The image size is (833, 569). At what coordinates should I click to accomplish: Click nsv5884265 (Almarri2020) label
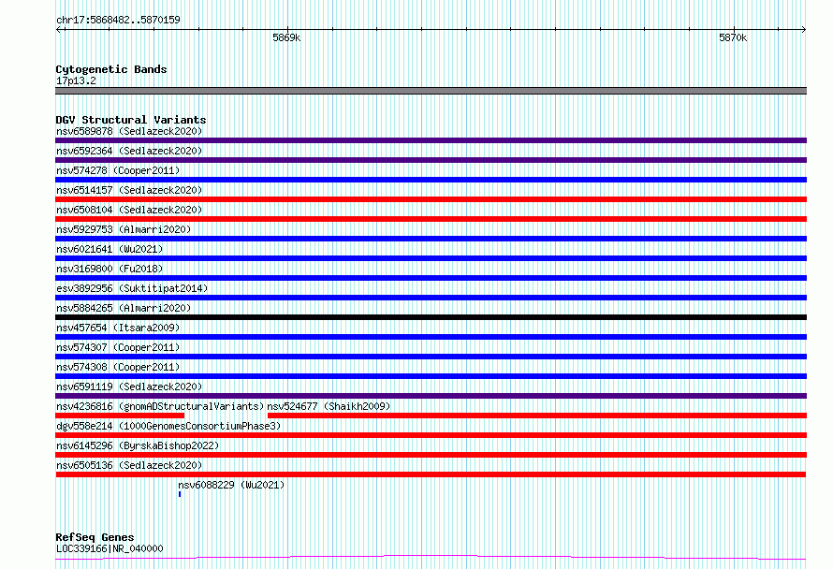[124, 308]
